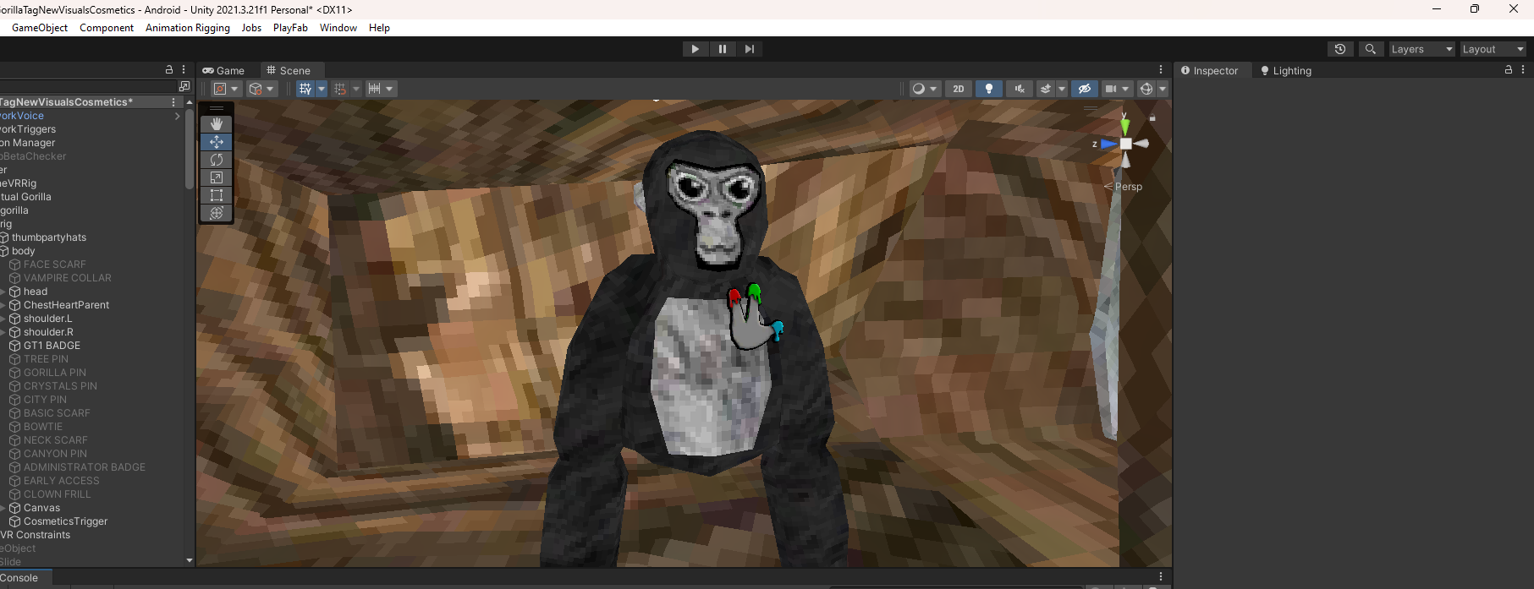Toggle the Inspector panel lock icon
The image size is (1534, 589).
(x=1509, y=70)
